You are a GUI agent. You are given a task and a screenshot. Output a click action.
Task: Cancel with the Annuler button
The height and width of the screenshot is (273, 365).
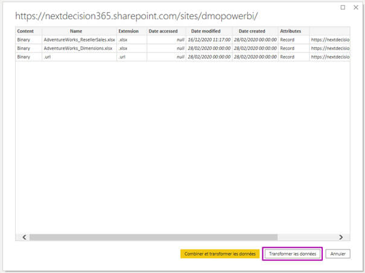[x=338, y=254]
